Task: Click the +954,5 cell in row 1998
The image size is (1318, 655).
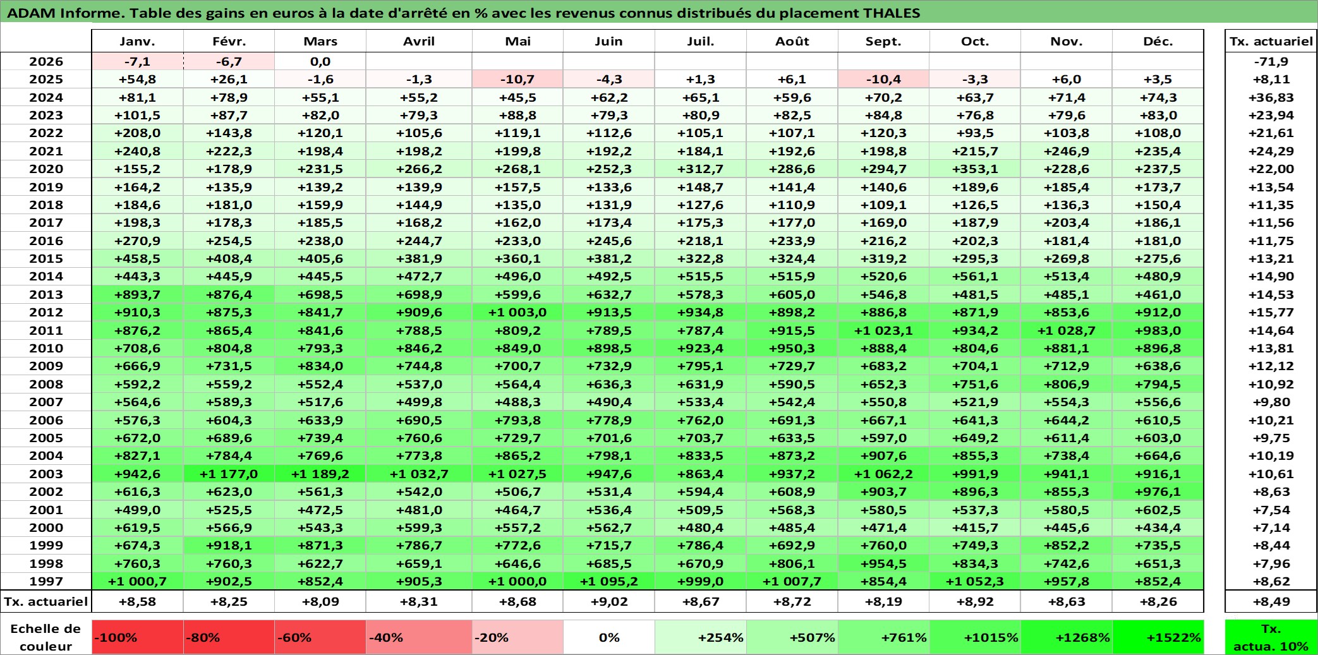Action: pyautogui.click(x=884, y=563)
